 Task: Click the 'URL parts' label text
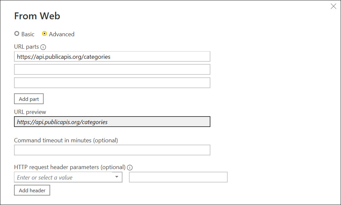click(x=26, y=47)
